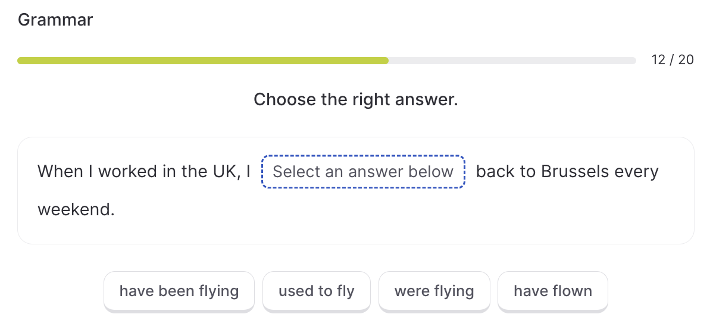The height and width of the screenshot is (333, 713).
Task: Select the 'have been flying' option
Action: tap(179, 291)
